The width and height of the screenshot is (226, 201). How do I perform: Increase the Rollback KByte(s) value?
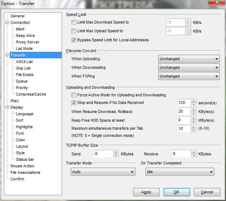(x=194, y=110)
